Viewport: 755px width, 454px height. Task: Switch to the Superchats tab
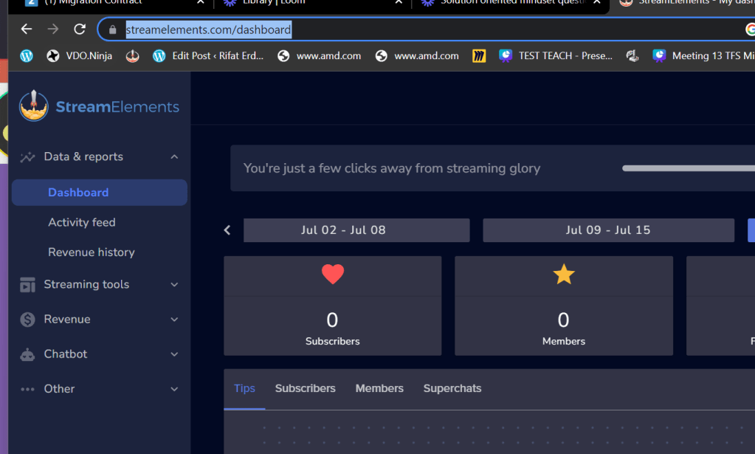pos(452,388)
